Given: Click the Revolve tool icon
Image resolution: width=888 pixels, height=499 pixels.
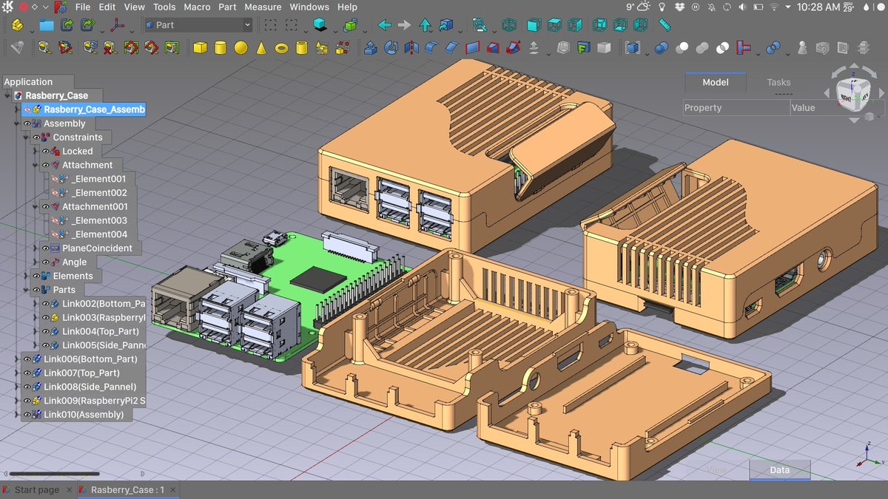Looking at the screenshot, I should click(x=391, y=48).
